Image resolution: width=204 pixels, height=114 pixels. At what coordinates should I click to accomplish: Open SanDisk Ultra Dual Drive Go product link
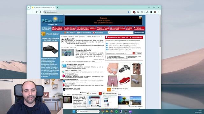coord(50,39)
